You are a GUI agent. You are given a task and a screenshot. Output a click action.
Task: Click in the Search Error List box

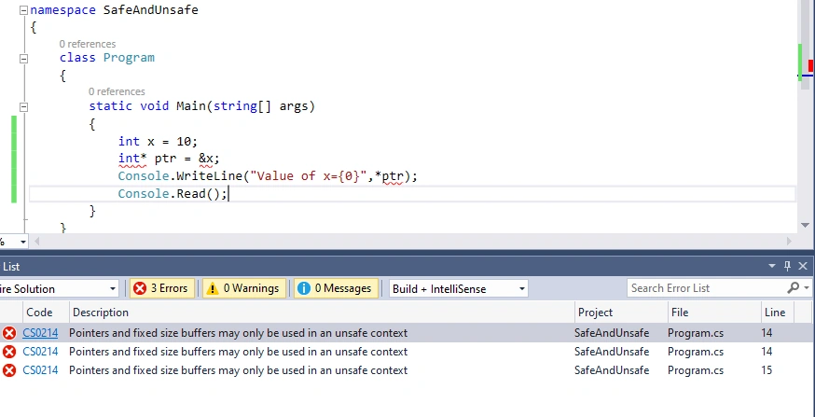pos(707,288)
